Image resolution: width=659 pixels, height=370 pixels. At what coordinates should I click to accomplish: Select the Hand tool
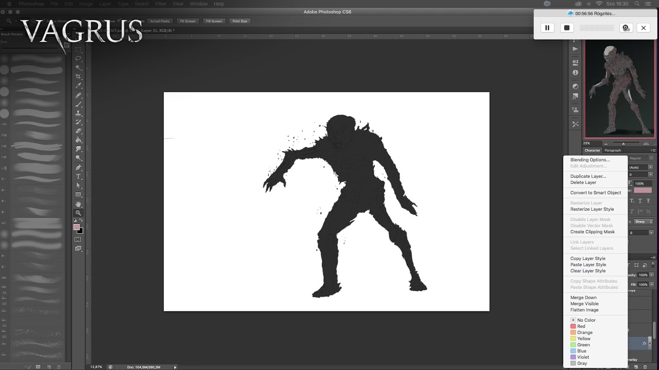79,204
